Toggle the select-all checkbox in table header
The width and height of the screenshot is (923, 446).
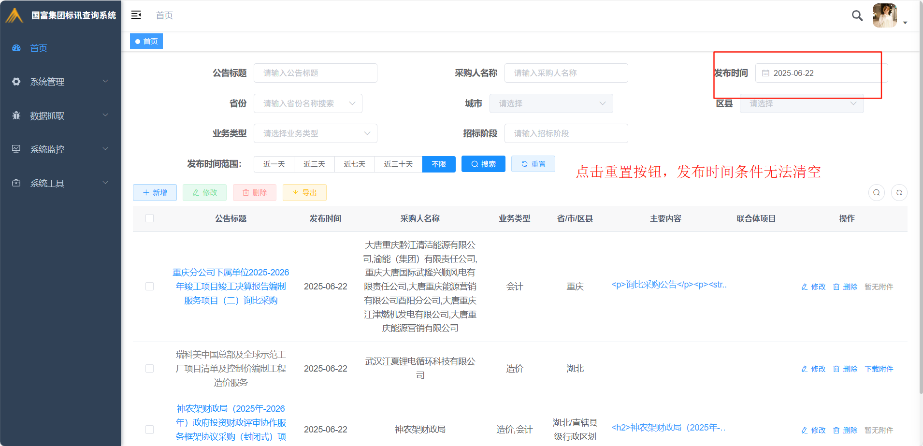(150, 218)
